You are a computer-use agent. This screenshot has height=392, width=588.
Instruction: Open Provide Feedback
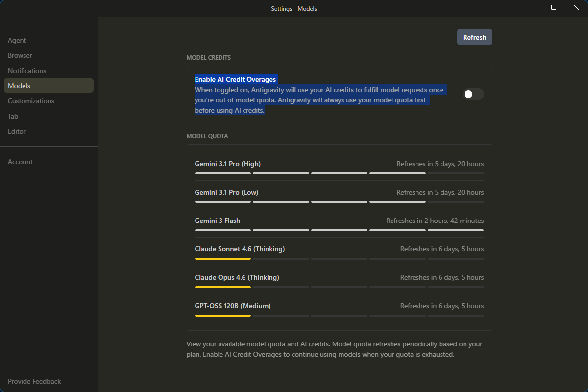(x=34, y=381)
